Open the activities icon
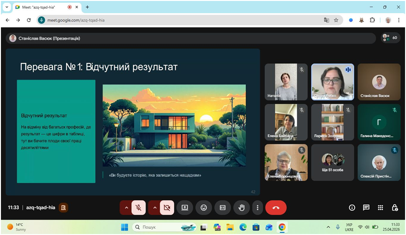 pyautogui.click(x=380, y=208)
